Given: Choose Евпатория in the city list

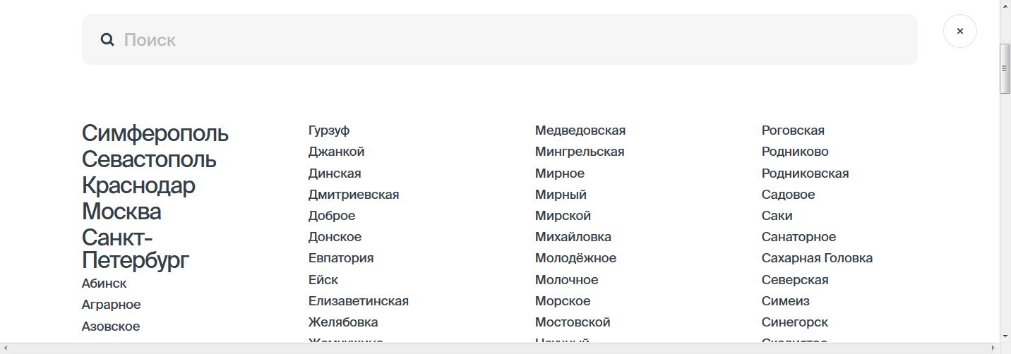Looking at the screenshot, I should pyautogui.click(x=341, y=258).
